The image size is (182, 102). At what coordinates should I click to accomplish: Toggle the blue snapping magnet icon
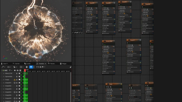click(x=31, y=67)
